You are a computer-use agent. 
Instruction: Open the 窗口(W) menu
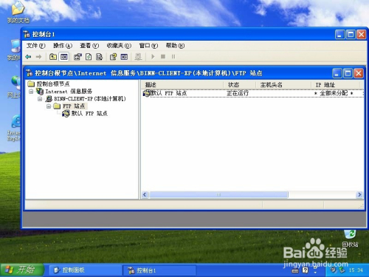pos(148,46)
